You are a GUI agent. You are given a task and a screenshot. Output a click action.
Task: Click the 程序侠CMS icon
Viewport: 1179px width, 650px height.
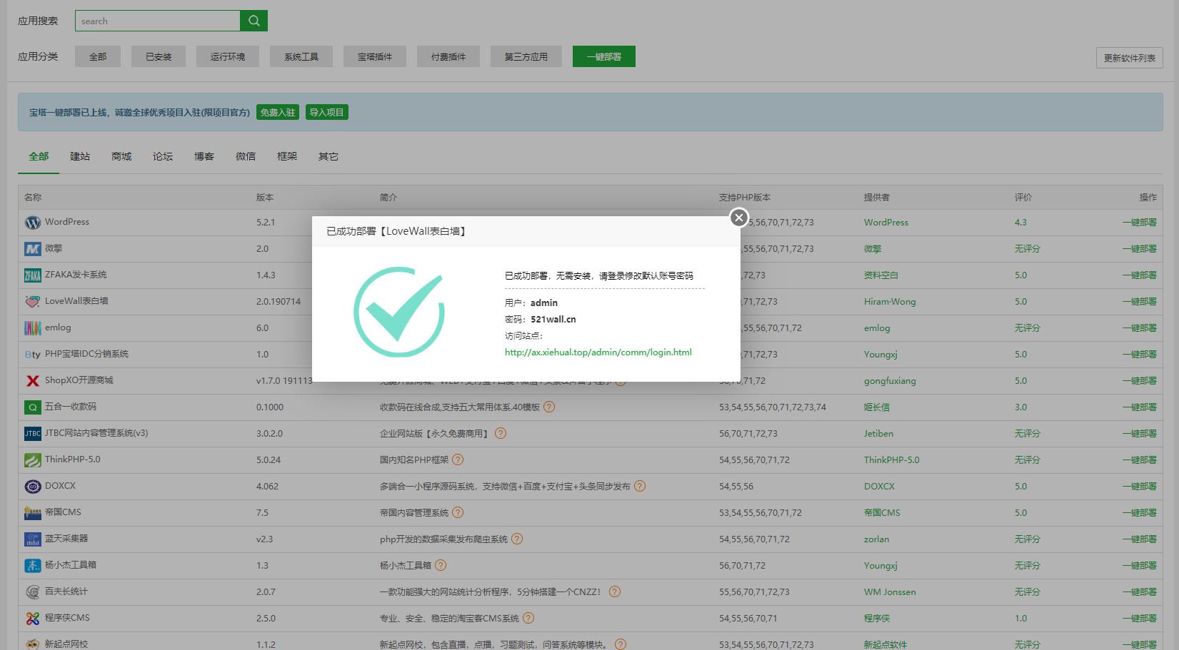pyautogui.click(x=33, y=619)
